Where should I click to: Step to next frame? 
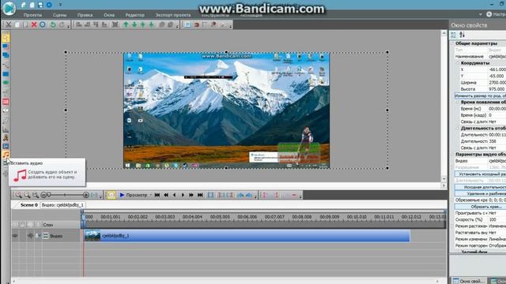coord(183,195)
